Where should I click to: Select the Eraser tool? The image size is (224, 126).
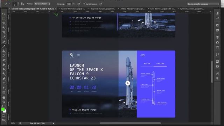pyautogui.click(x=4, y=60)
